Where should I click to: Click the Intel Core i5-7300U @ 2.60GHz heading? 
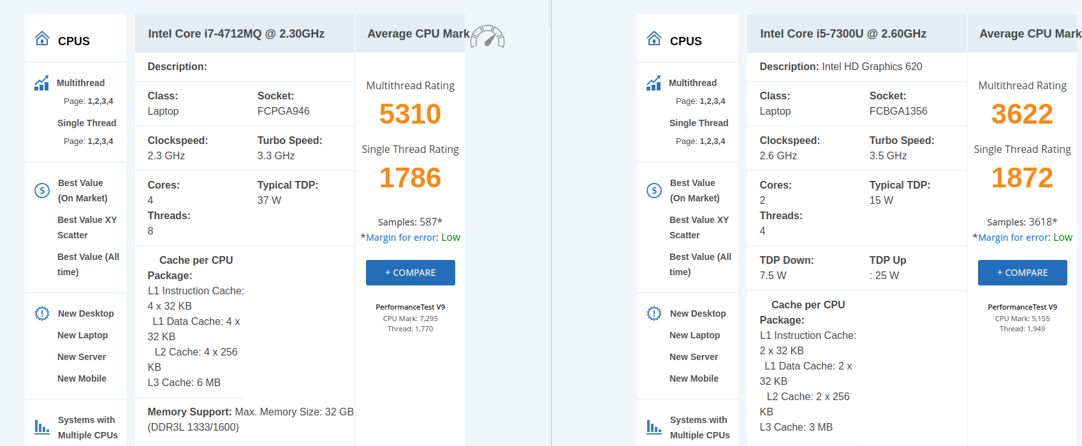(x=844, y=34)
